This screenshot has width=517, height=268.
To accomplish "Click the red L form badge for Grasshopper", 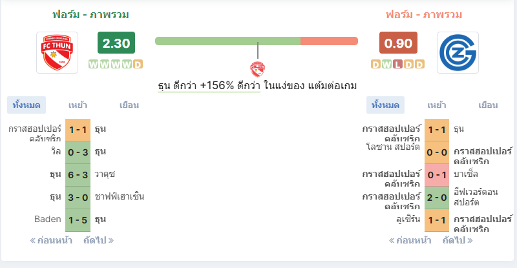I will (397, 65).
